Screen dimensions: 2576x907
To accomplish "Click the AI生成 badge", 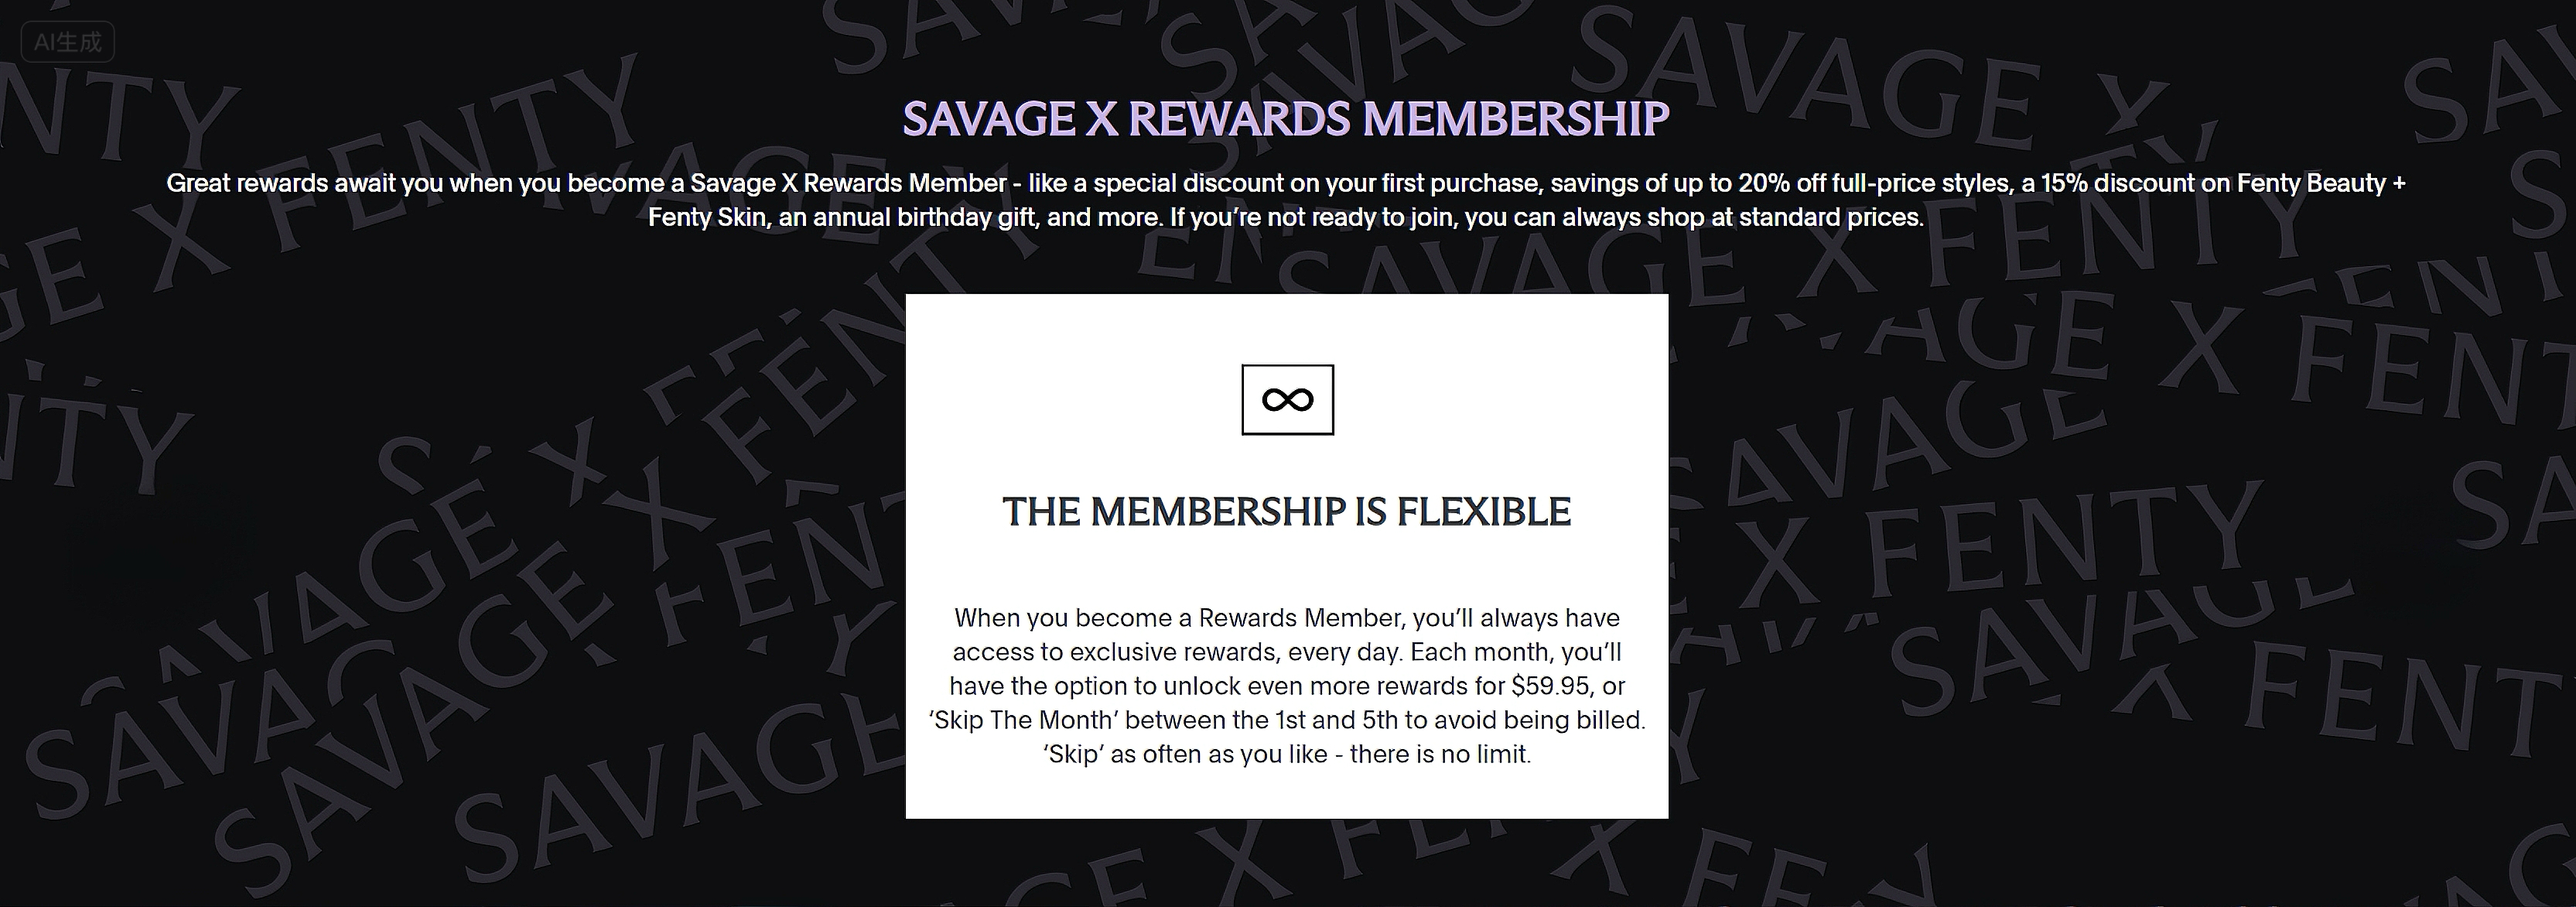I will pyautogui.click(x=67, y=42).
